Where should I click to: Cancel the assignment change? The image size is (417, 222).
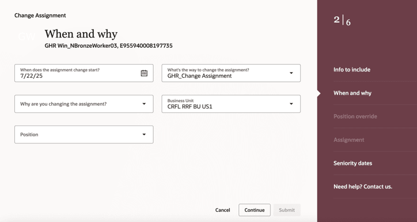tap(222, 210)
